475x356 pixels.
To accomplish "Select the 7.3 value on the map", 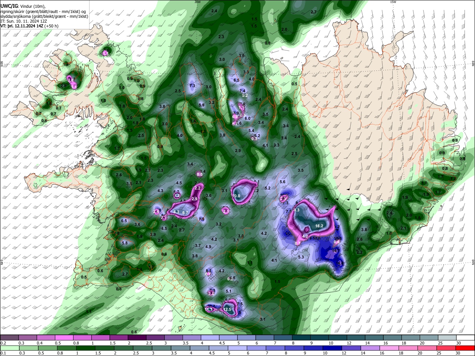I will [192, 86].
